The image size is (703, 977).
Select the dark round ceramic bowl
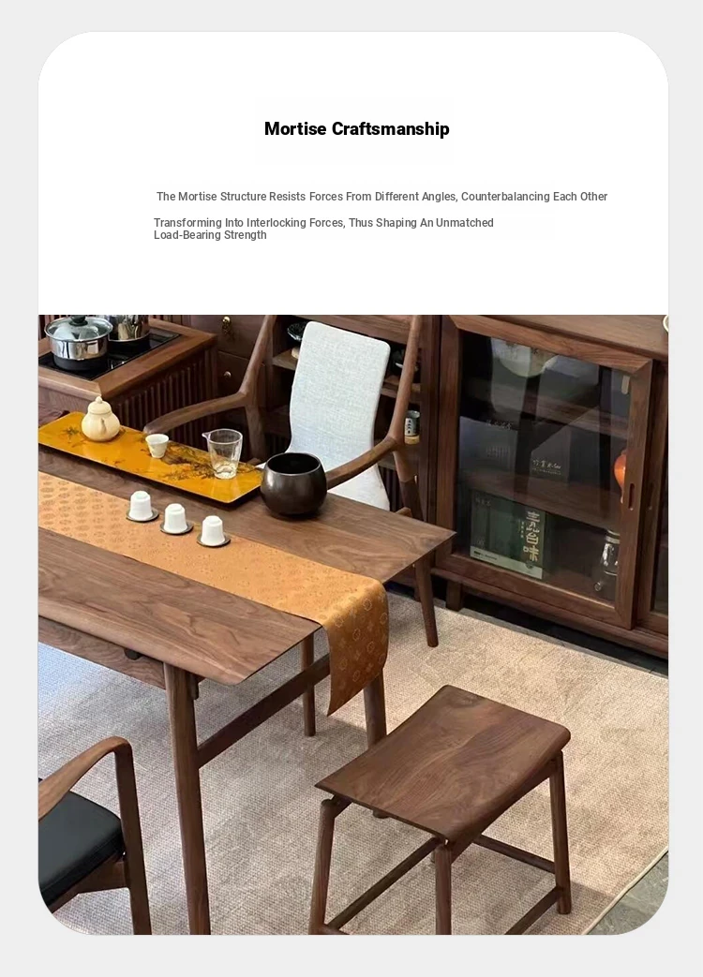[292, 483]
